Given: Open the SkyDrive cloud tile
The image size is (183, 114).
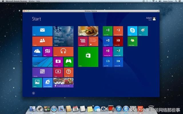Looking at the screenshot, I should tap(37, 52).
